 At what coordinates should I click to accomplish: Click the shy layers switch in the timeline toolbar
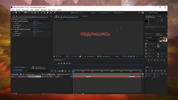[x=59, y=71]
